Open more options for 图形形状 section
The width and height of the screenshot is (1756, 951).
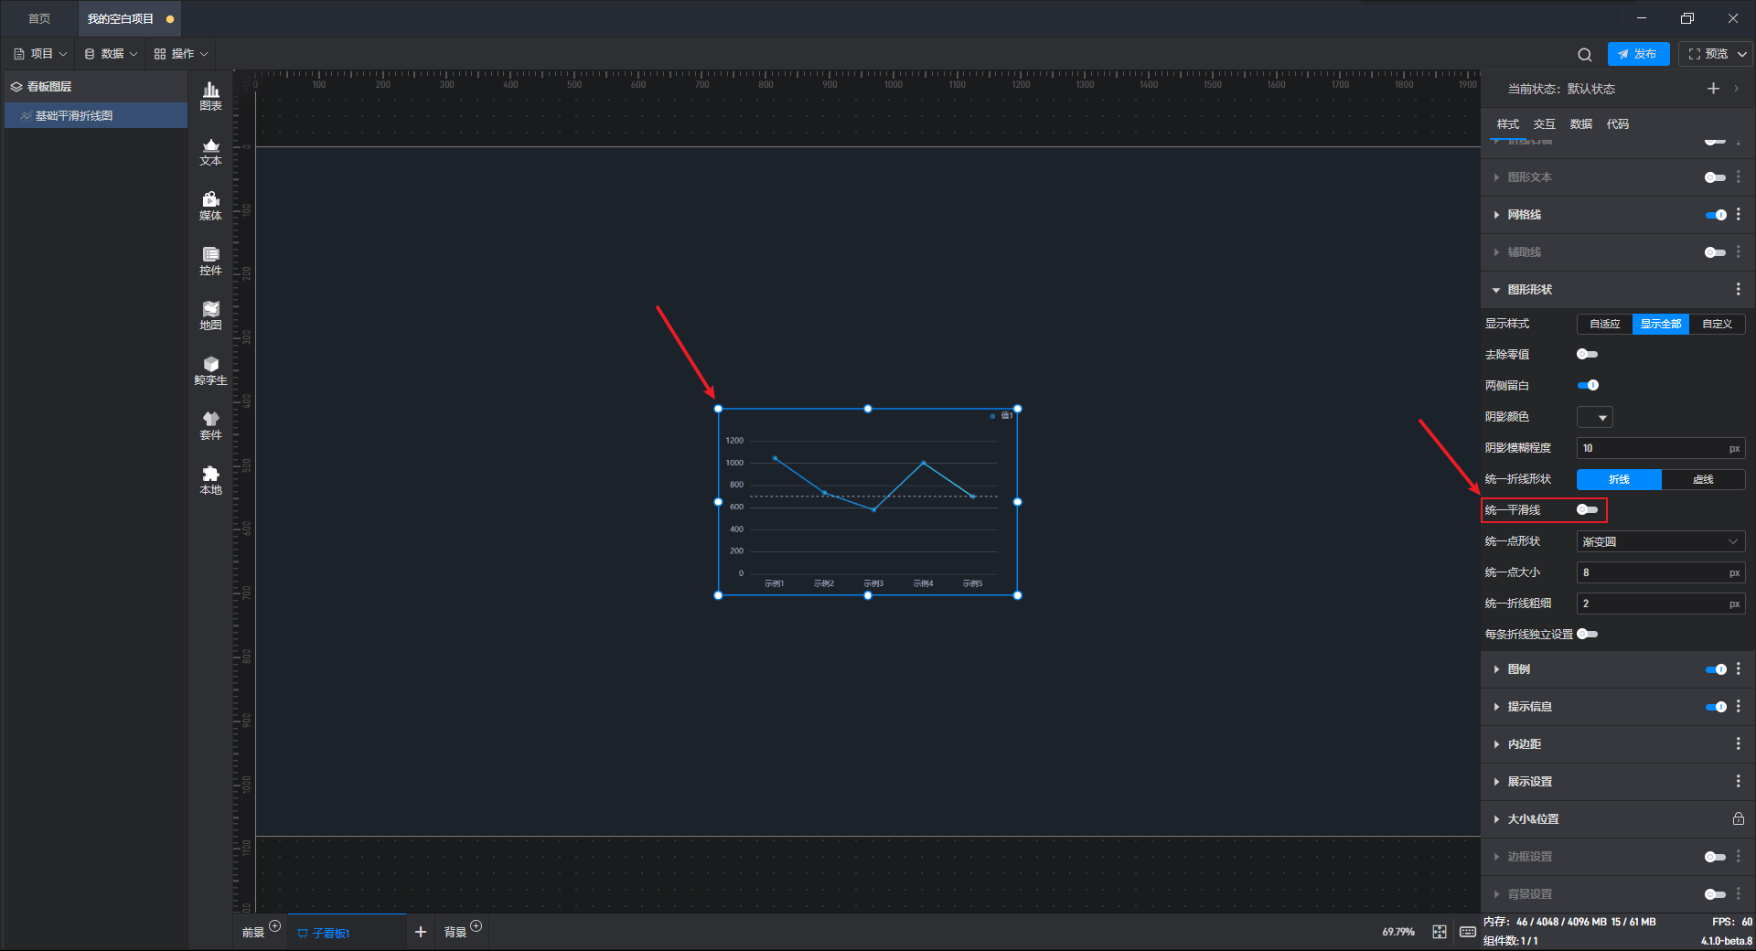click(1739, 289)
